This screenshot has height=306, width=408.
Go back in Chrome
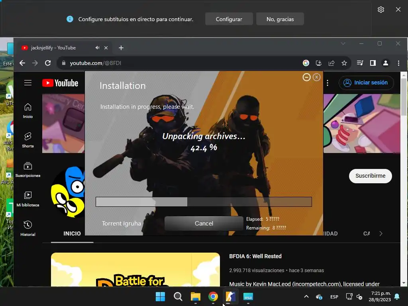22,63
